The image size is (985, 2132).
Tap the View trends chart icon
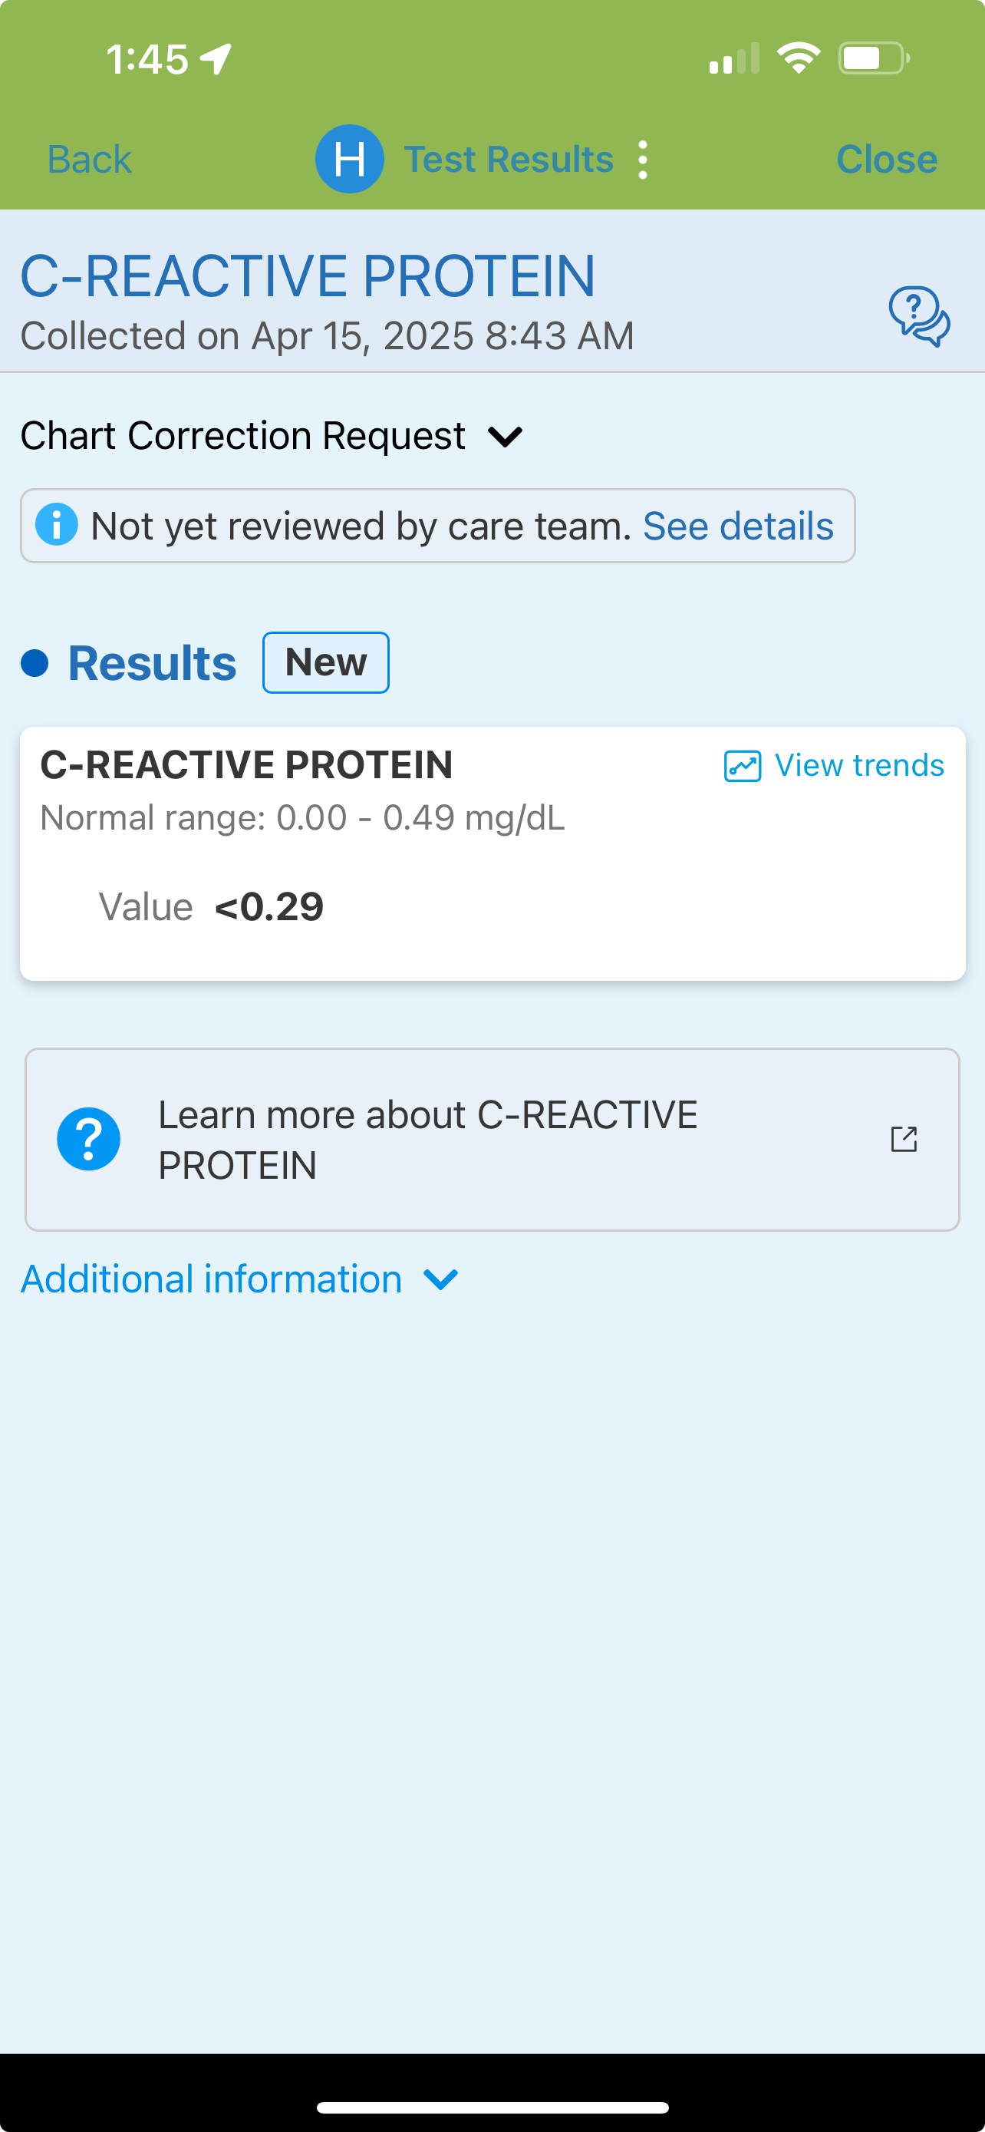tap(742, 766)
